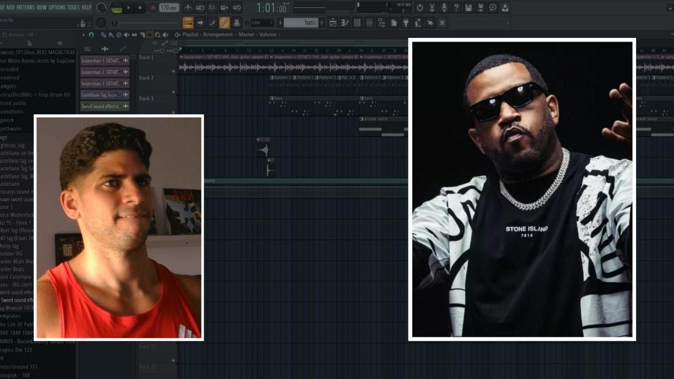Toggle the metronome icon
Screen dimensions: 674x379
coord(188,8)
